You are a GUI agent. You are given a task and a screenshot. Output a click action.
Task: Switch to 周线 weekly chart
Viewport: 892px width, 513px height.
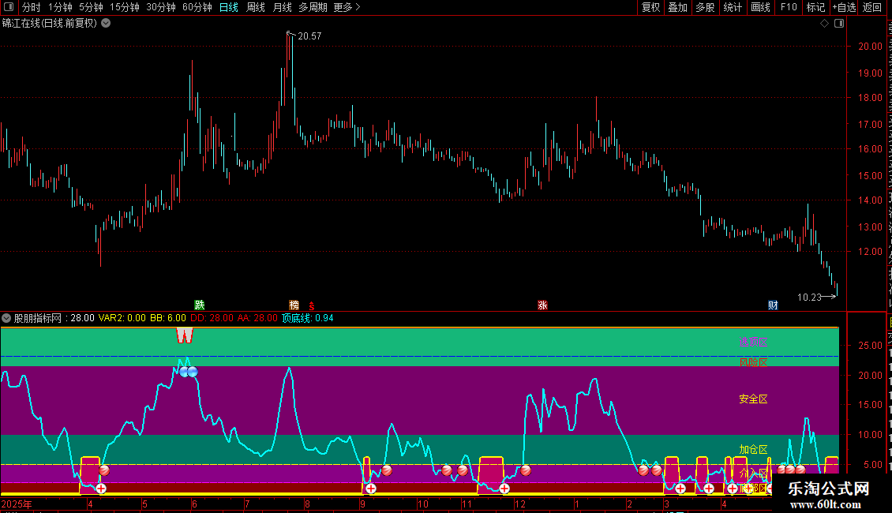pos(256,7)
